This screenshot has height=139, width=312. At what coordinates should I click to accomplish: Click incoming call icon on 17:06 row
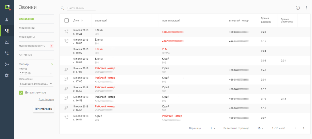(x=66, y=70)
